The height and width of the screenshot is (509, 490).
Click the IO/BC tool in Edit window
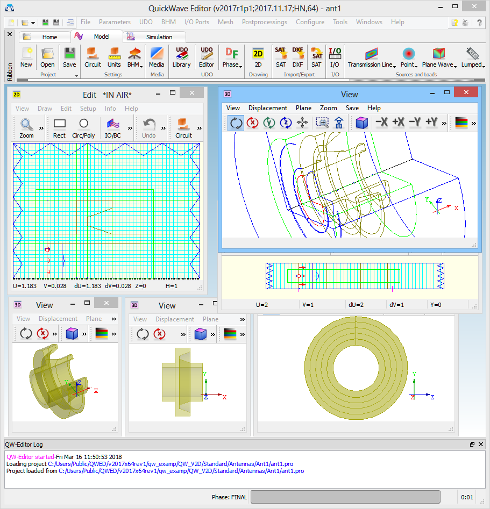tap(113, 127)
